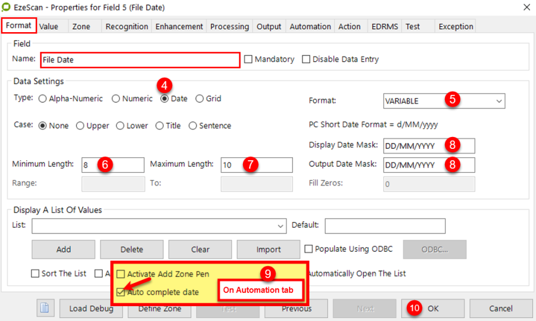Viewport: 536px width, 321px height.
Task: Go to the EDRMS tab
Action: 383,26
